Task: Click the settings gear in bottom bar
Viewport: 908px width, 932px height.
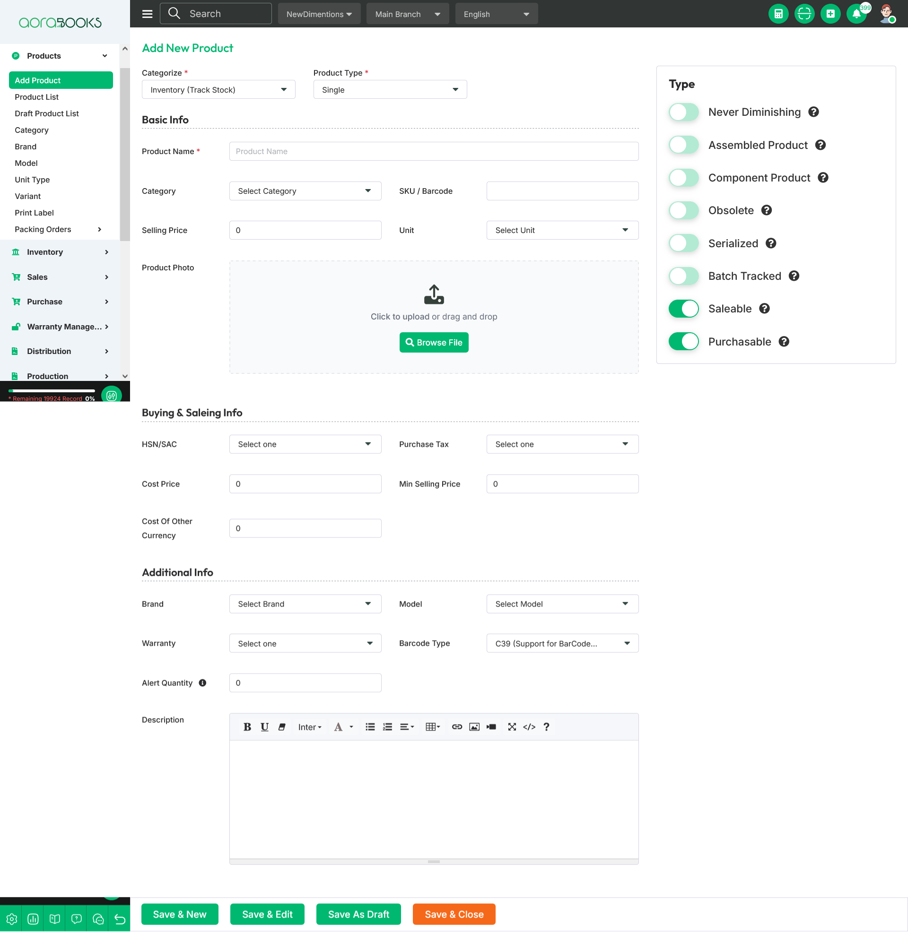Action: [11, 919]
